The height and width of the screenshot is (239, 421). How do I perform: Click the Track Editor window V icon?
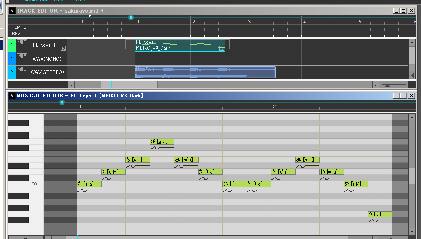tap(12, 10)
